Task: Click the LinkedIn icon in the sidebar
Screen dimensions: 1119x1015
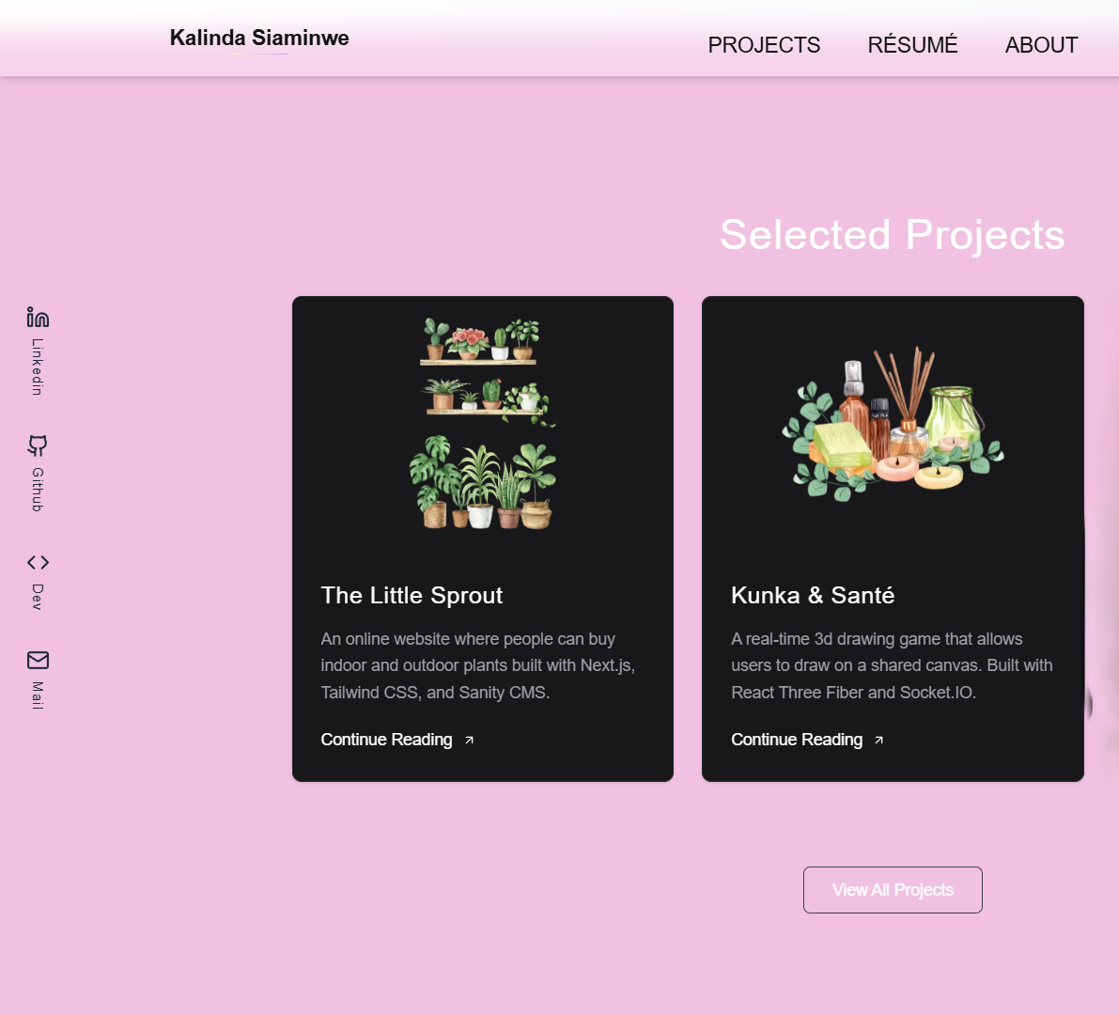Action: pos(37,317)
